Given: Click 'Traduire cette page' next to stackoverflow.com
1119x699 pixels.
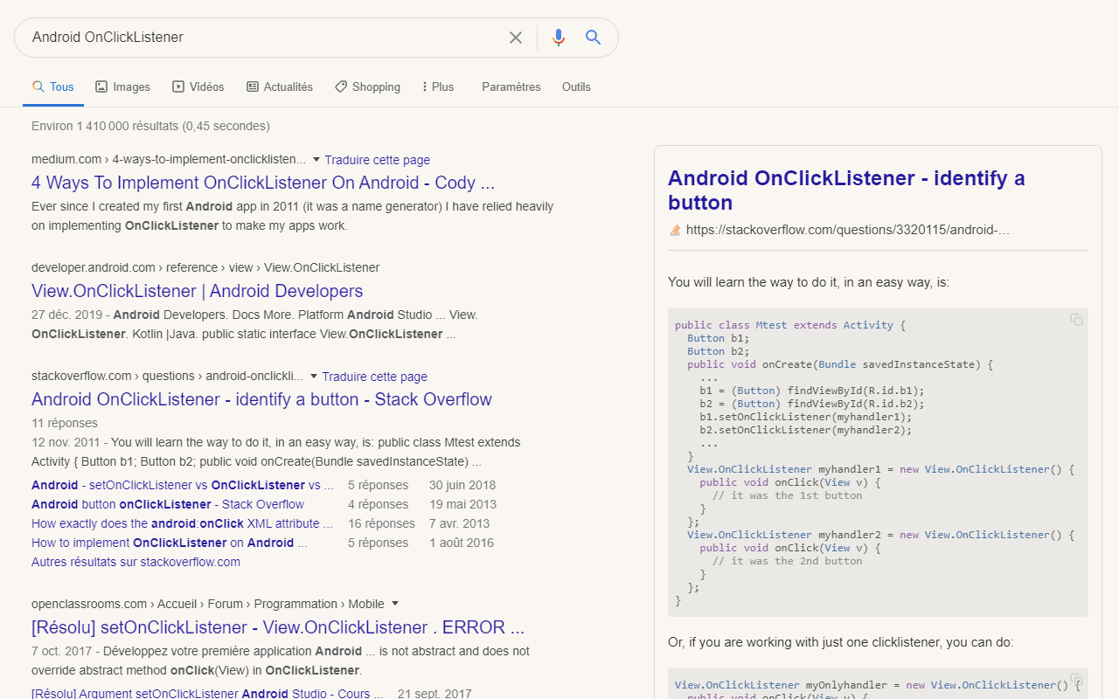Looking at the screenshot, I should coord(374,377).
